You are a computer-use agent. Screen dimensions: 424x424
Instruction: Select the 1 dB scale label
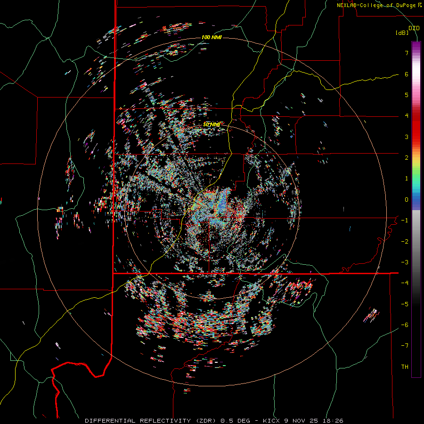tap(407, 179)
